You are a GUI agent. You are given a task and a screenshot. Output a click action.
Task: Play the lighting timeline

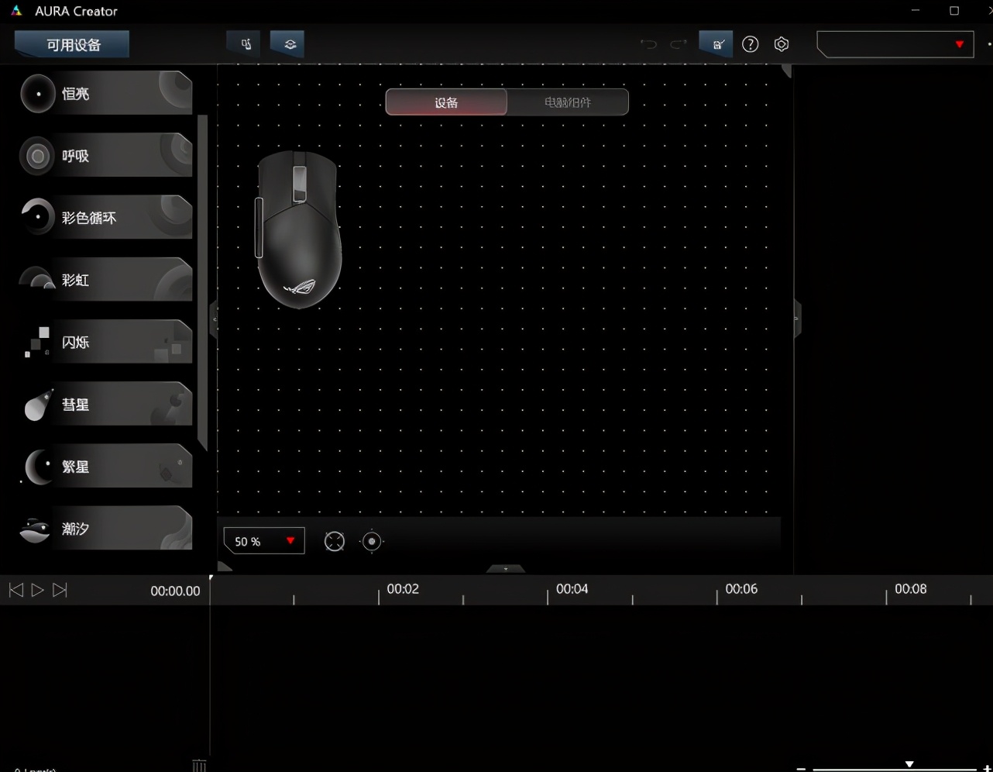[37, 591]
